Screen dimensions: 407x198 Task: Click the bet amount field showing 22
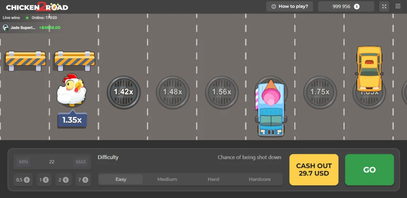[x=52, y=162]
